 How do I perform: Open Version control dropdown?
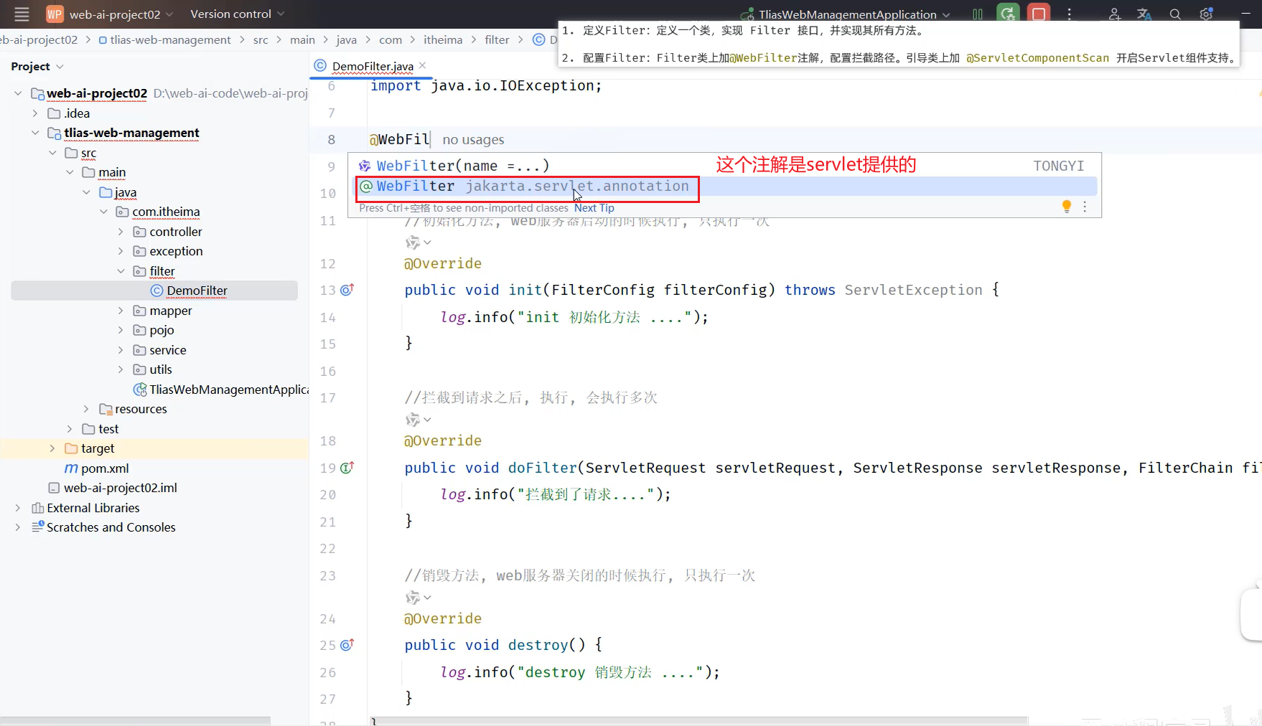point(237,14)
